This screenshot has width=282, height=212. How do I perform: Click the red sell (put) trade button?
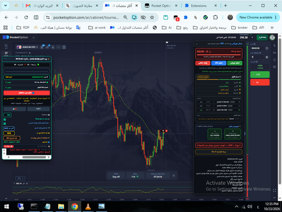[x=260, y=83]
